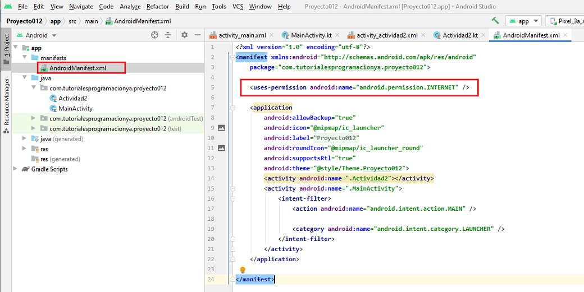584x292 pixels.
Task: Click the Make Project hammer icon
Action: click(x=495, y=21)
